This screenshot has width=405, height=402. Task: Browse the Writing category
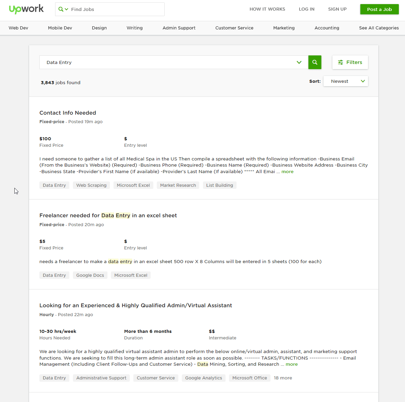pyautogui.click(x=135, y=28)
